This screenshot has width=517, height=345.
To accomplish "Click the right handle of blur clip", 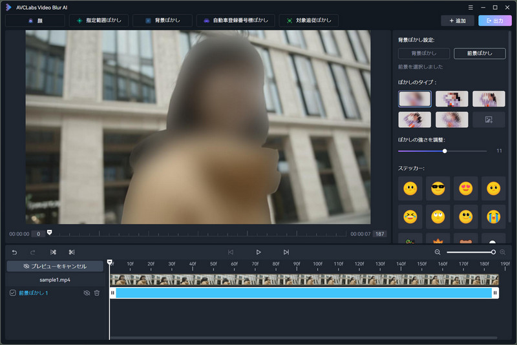I will tap(495, 293).
